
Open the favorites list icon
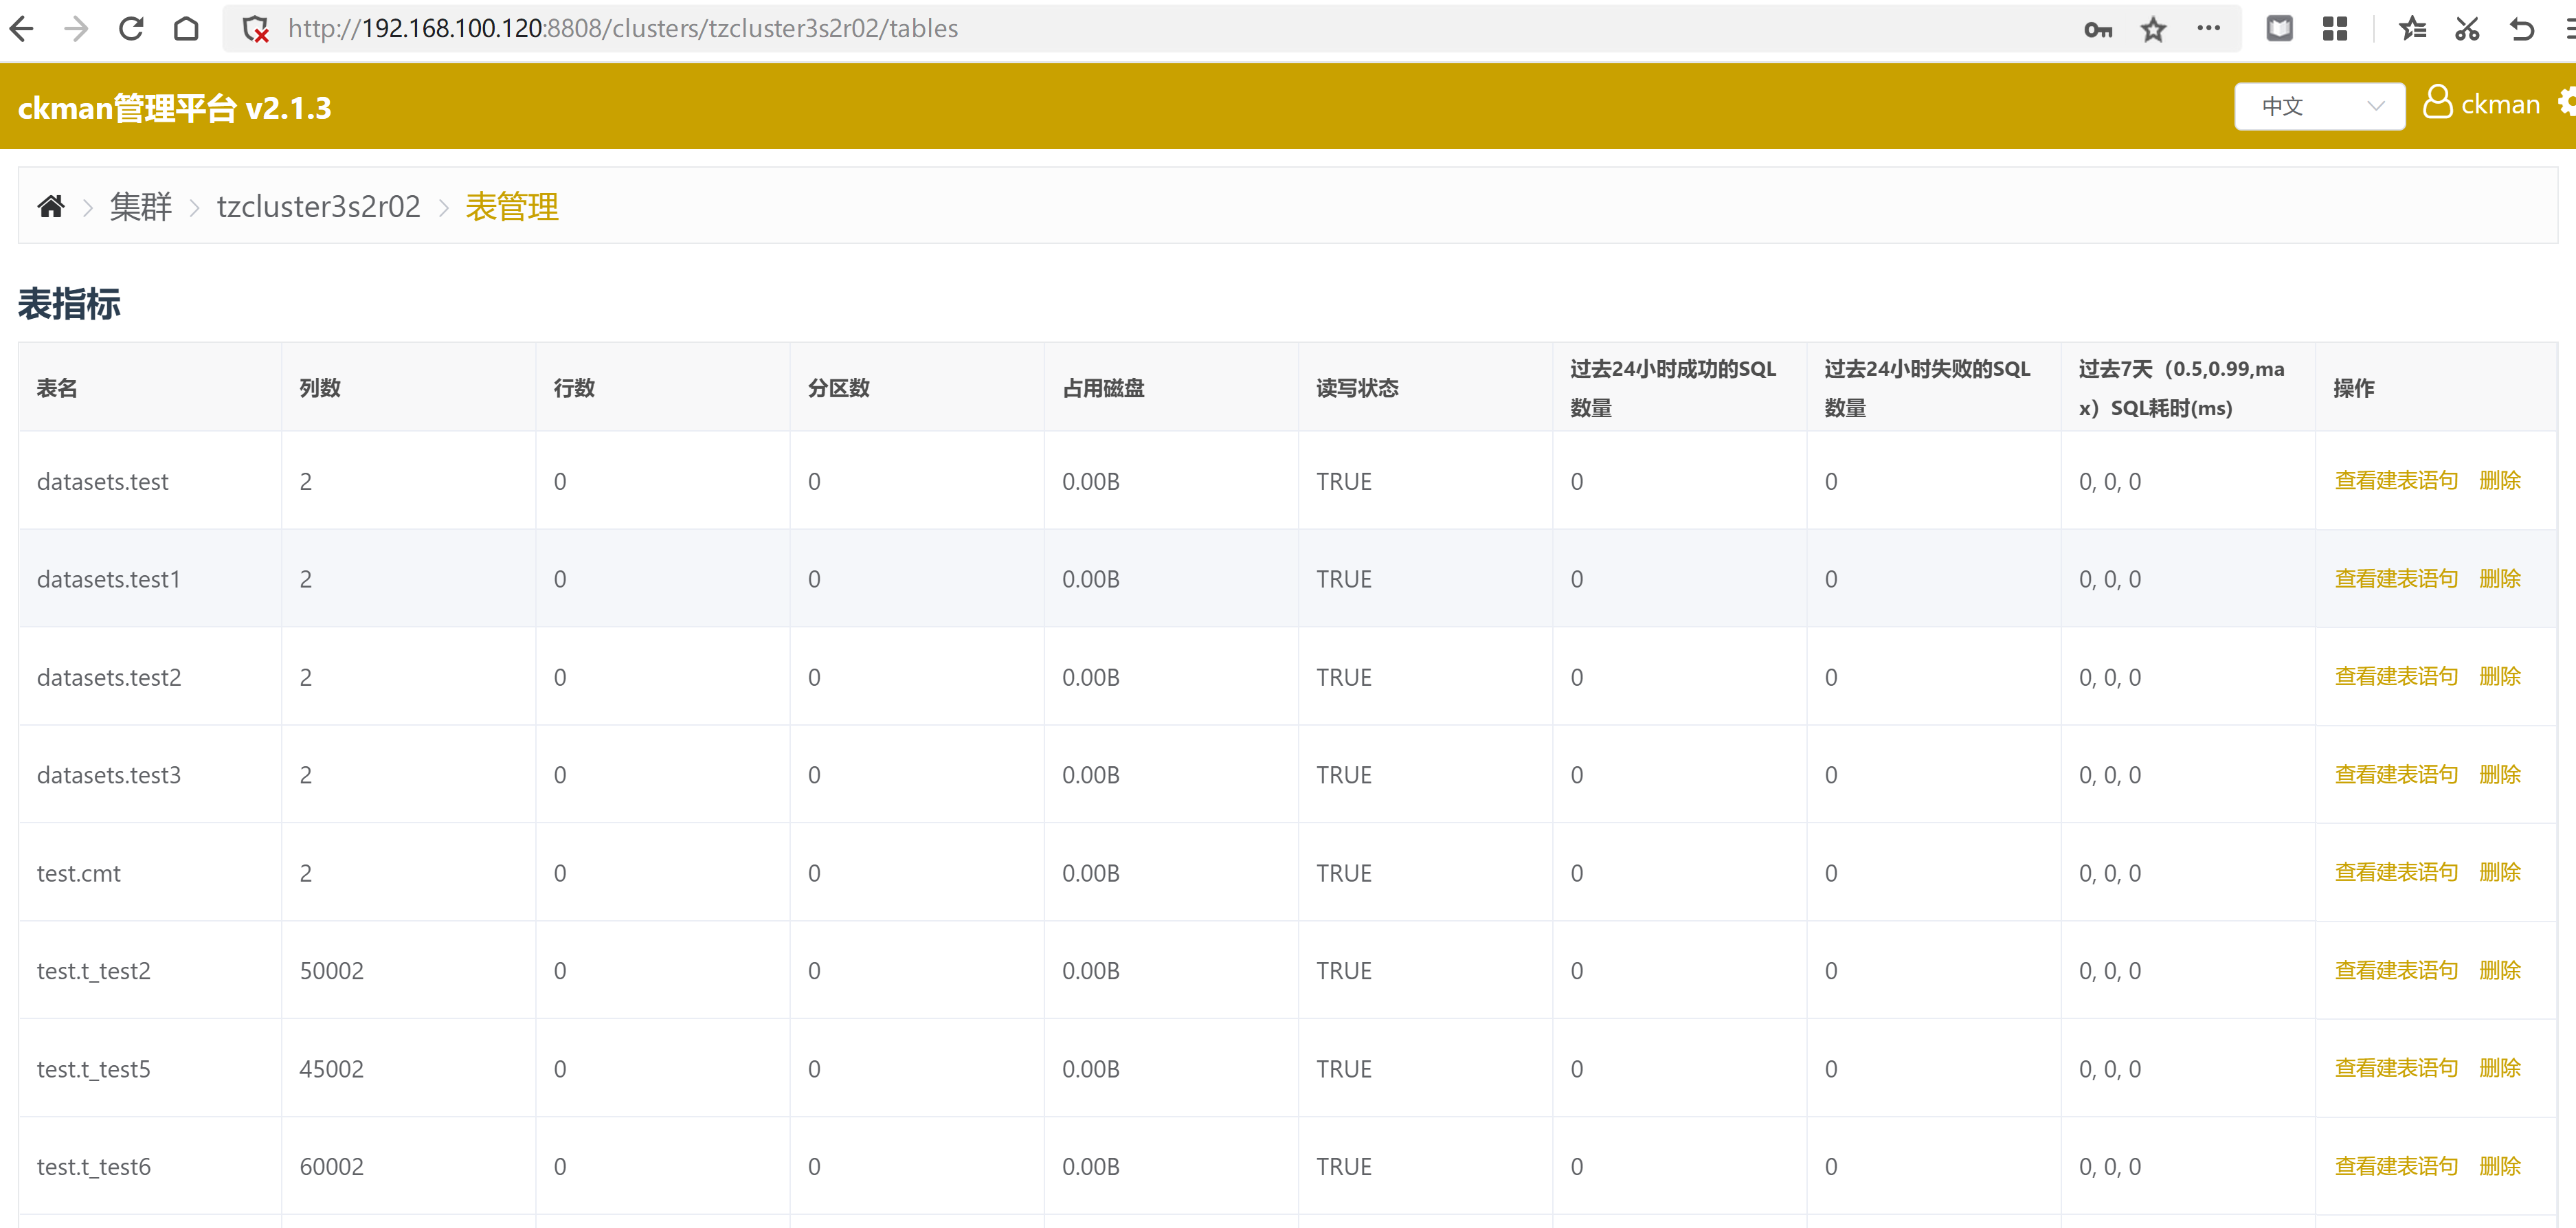point(2412,29)
